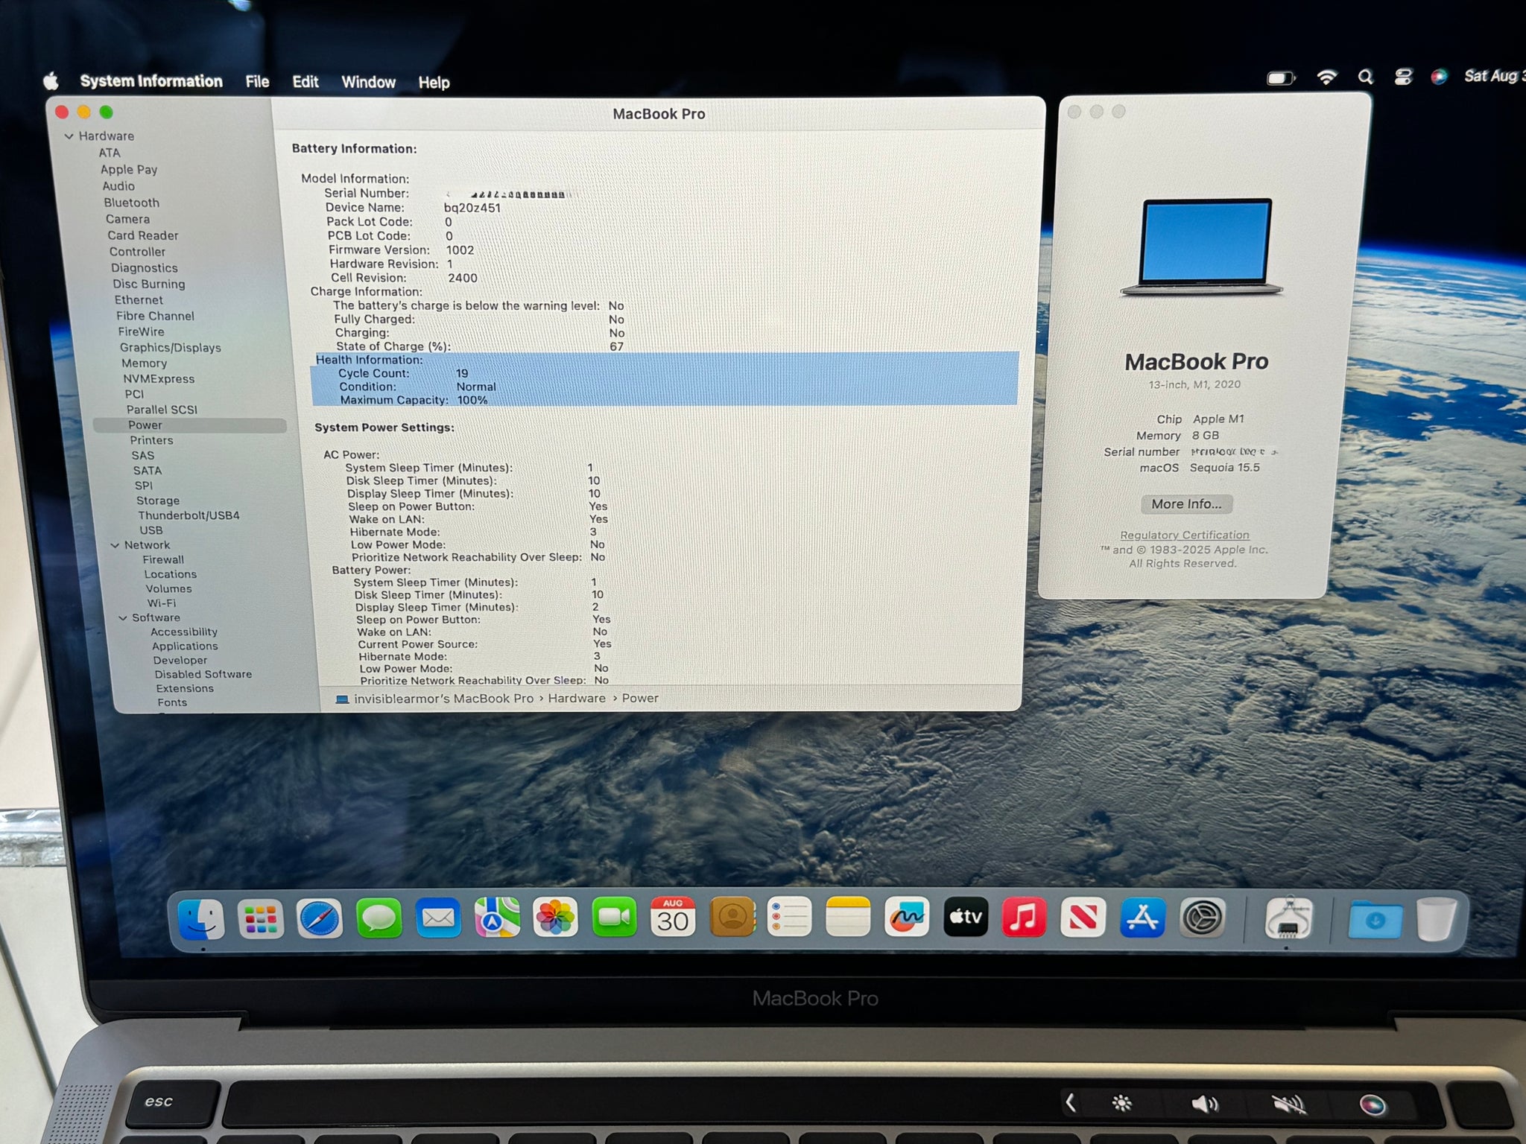
Task: Tap brightness control on Touch Bar
Action: tap(1121, 1103)
